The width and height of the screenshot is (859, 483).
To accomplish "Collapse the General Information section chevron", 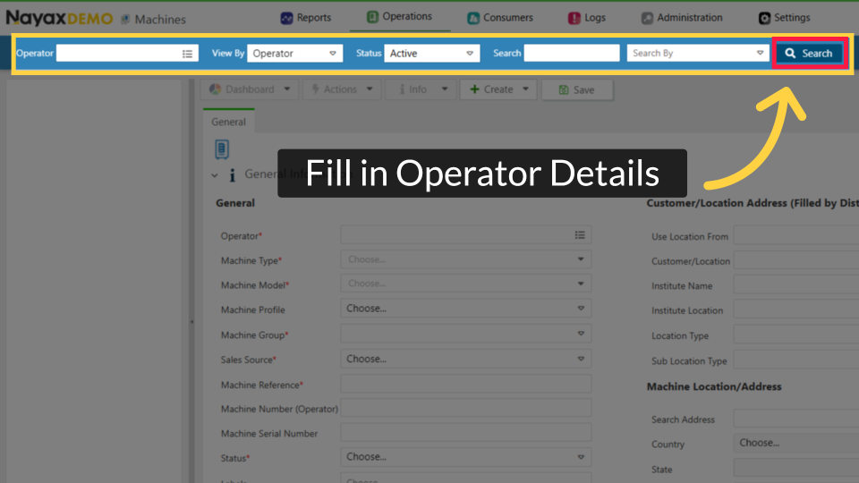I will pyautogui.click(x=215, y=175).
